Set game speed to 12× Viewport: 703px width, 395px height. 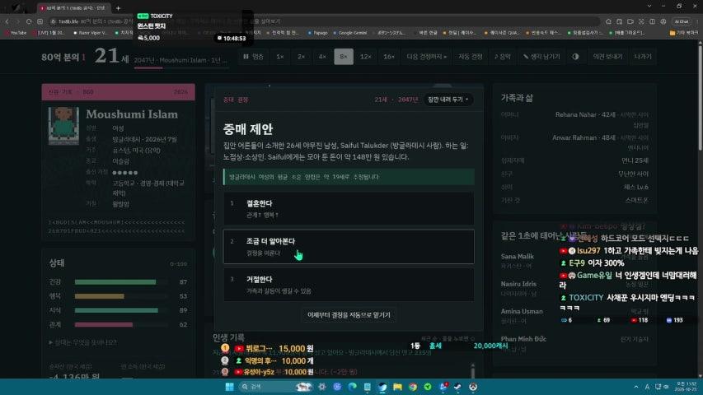366,57
